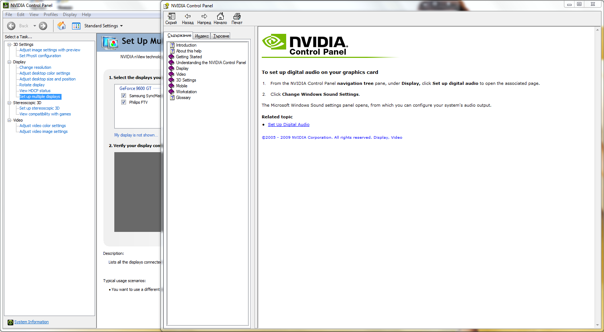Click the Display book icon in help contents
This screenshot has width=604, height=332.
[171, 68]
